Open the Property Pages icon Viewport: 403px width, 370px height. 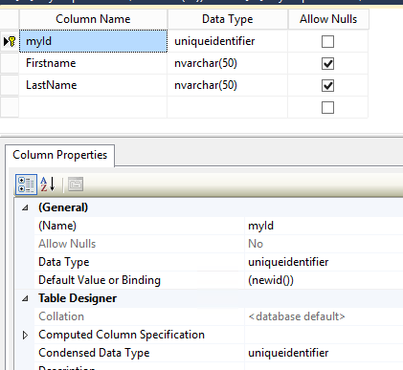tap(76, 185)
